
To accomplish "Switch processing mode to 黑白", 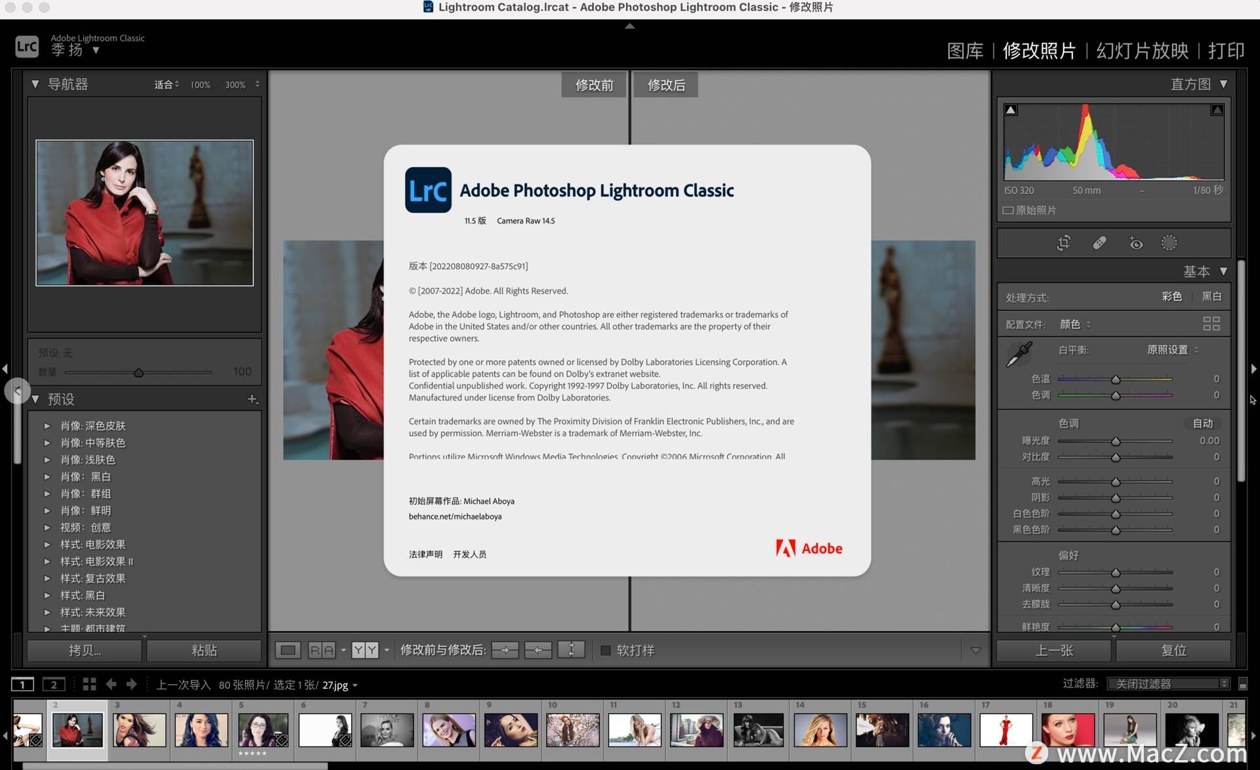I will tap(1211, 296).
